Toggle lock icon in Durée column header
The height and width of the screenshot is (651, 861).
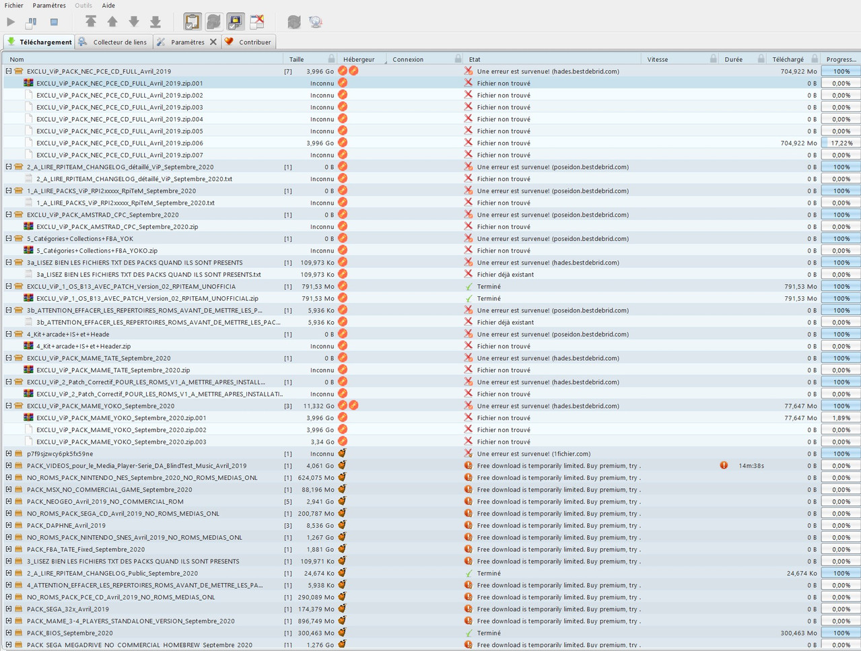[761, 59]
